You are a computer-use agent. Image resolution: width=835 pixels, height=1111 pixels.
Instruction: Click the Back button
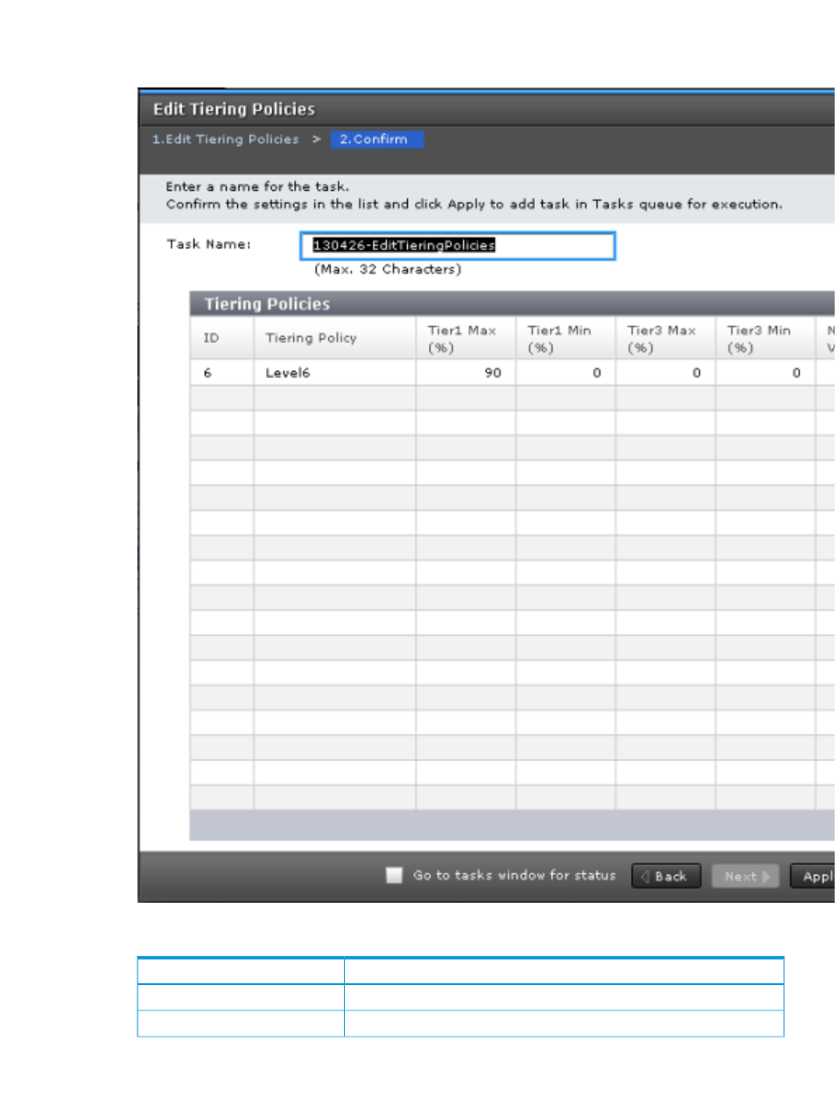[x=665, y=876]
